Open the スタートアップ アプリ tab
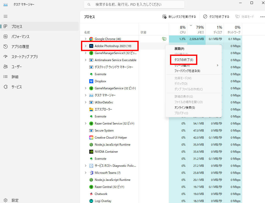265x203 pixels. [40, 57]
